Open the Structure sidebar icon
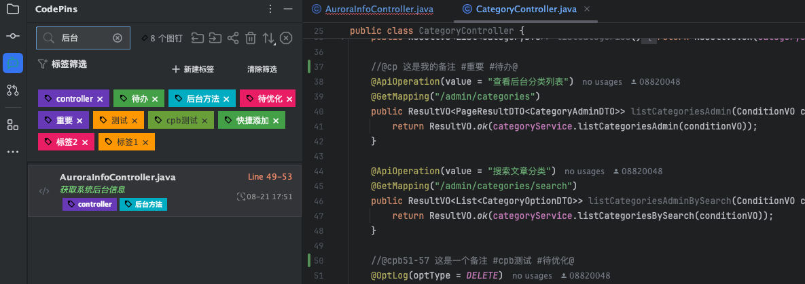This screenshot has height=284, width=805. click(x=13, y=125)
